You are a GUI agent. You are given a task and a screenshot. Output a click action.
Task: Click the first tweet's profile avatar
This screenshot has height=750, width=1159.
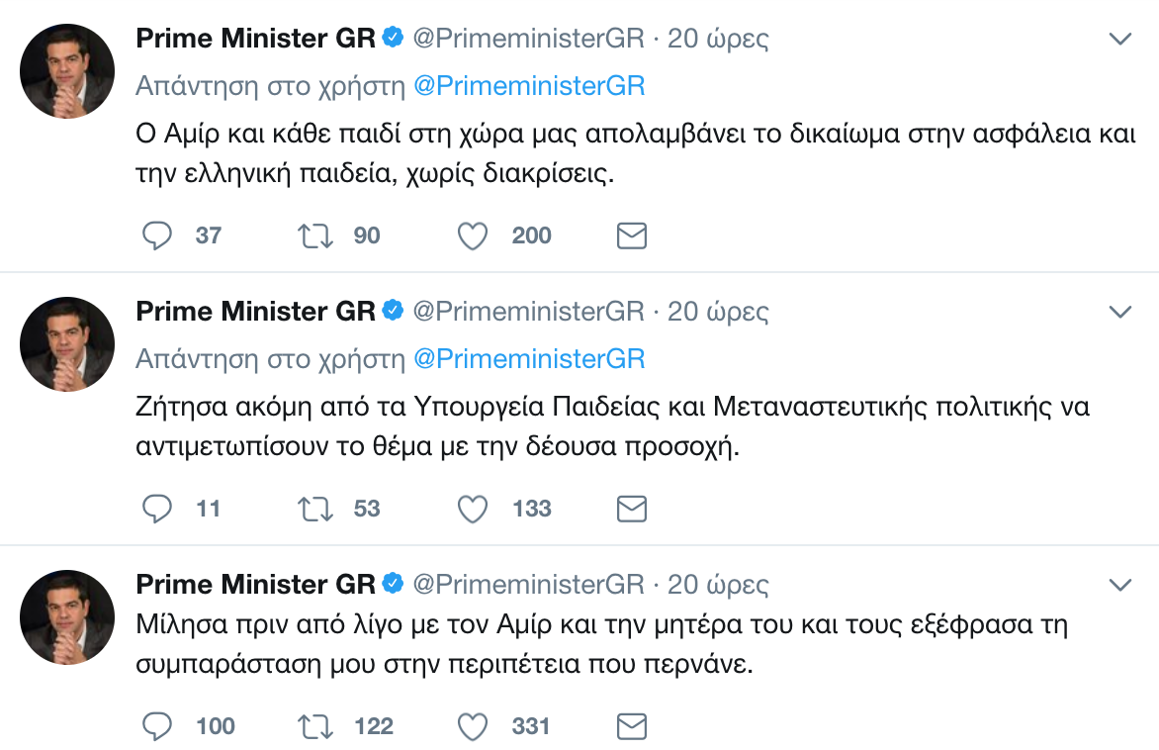coord(68,70)
